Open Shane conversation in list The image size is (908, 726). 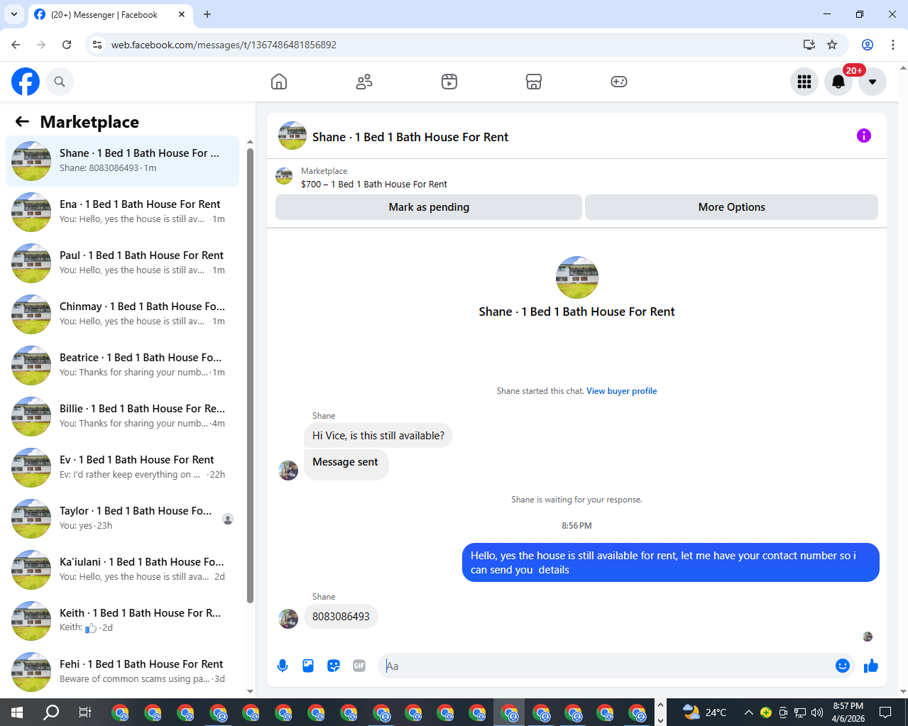point(122,161)
